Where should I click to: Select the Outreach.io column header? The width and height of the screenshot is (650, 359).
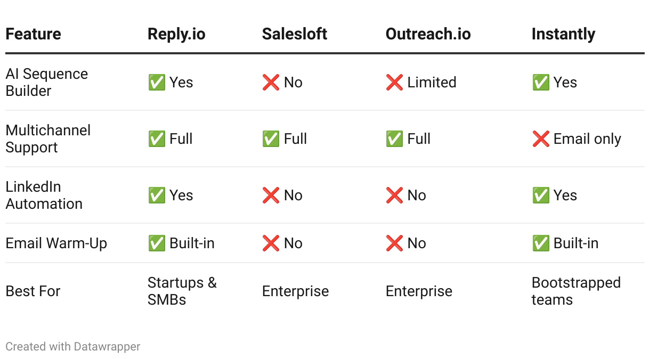[x=428, y=34]
